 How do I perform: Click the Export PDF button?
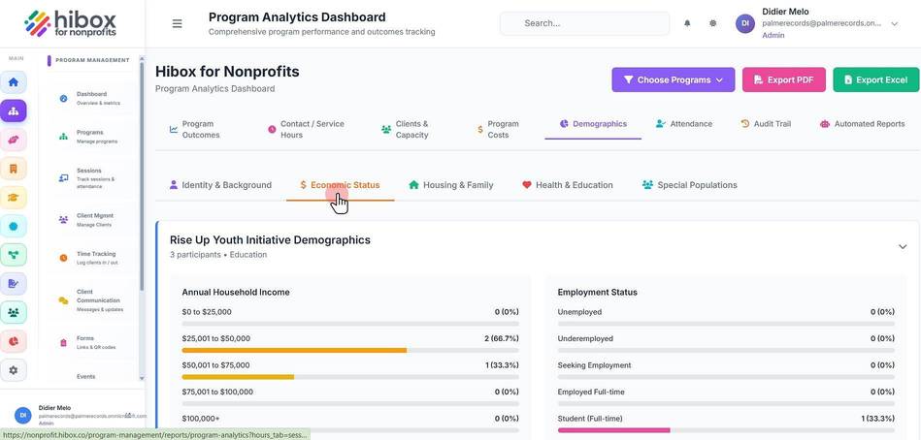pos(783,79)
